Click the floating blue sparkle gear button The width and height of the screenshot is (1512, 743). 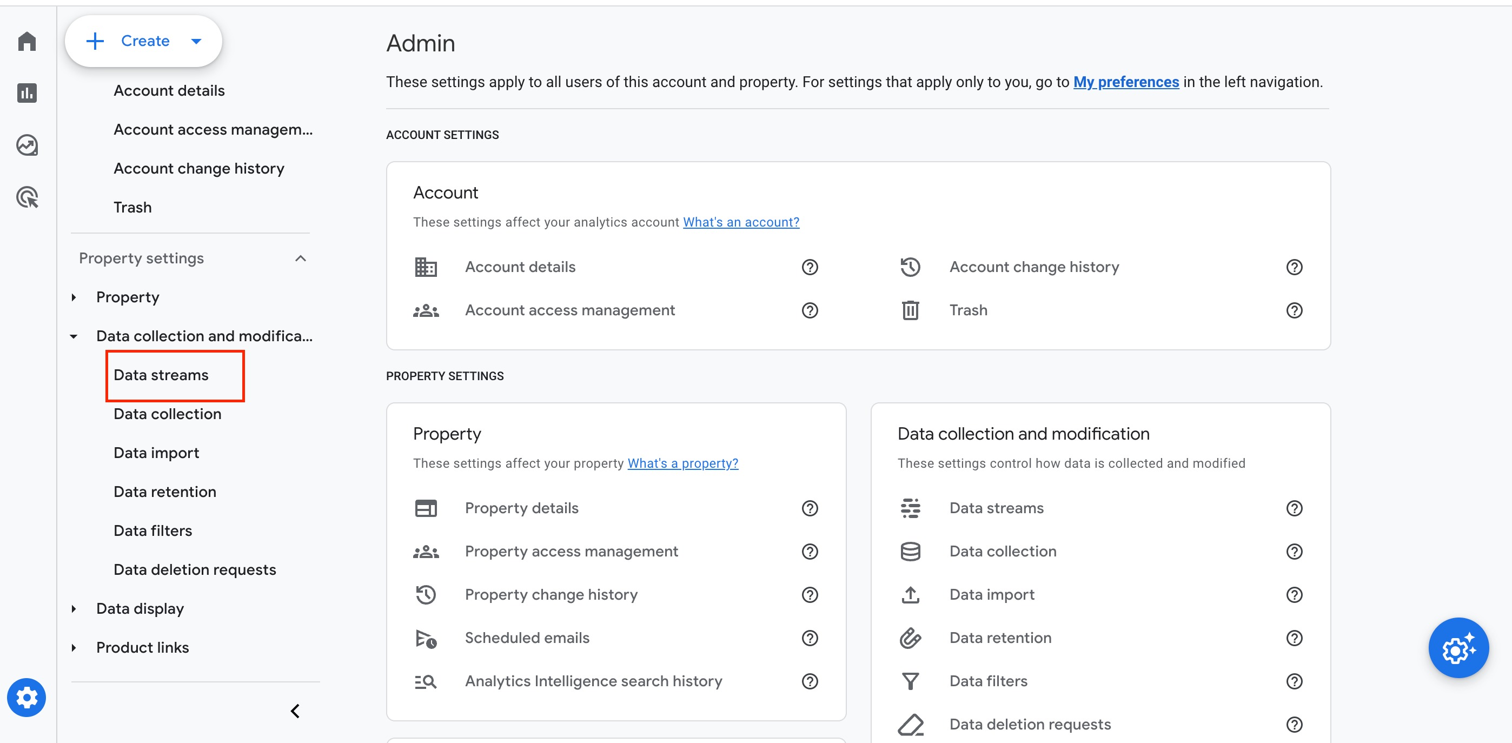point(1458,648)
